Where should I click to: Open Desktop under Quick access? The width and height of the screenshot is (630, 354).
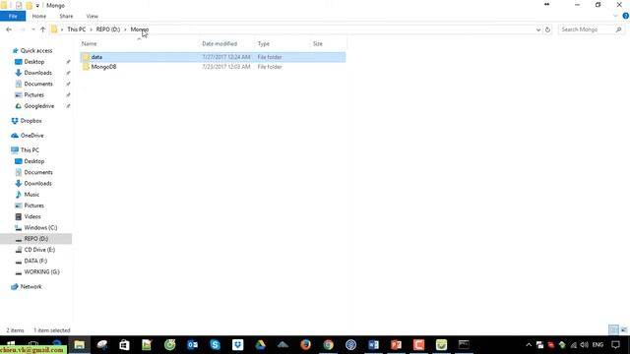coord(34,62)
